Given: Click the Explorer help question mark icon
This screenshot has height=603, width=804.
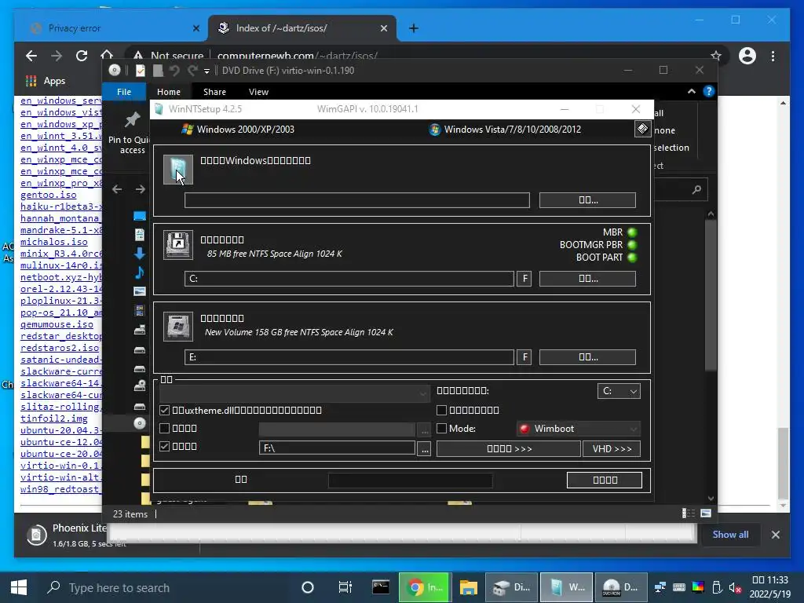Looking at the screenshot, I should click(x=709, y=91).
